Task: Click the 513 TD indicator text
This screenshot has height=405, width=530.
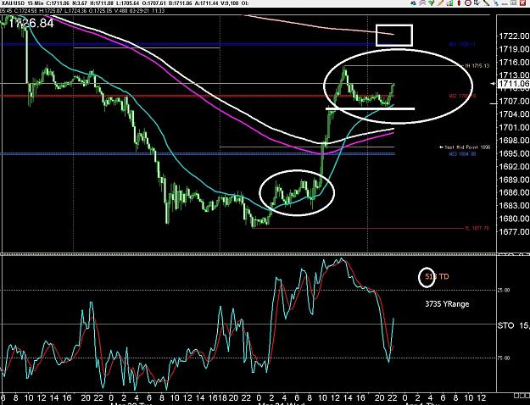Action: pyautogui.click(x=437, y=277)
